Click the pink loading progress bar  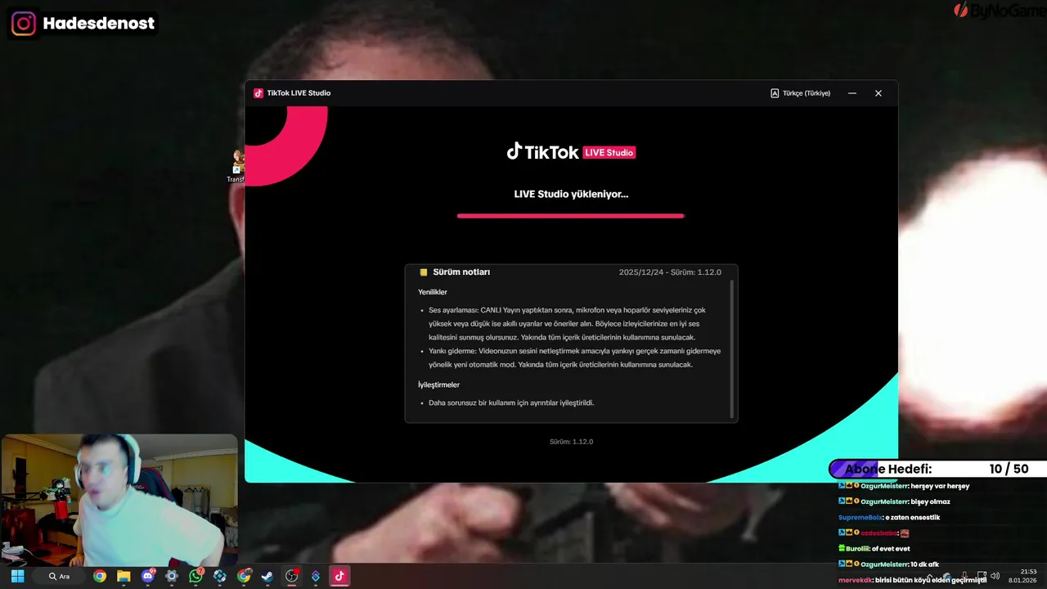click(x=570, y=216)
